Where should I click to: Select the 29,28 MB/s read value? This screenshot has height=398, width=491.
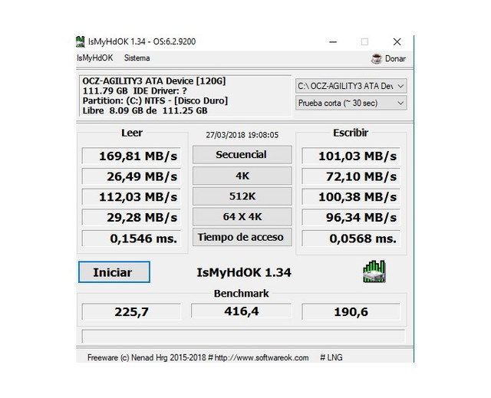131,217
